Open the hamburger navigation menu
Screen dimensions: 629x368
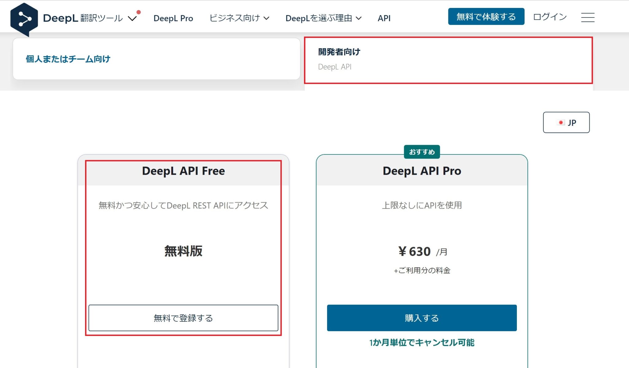(588, 18)
